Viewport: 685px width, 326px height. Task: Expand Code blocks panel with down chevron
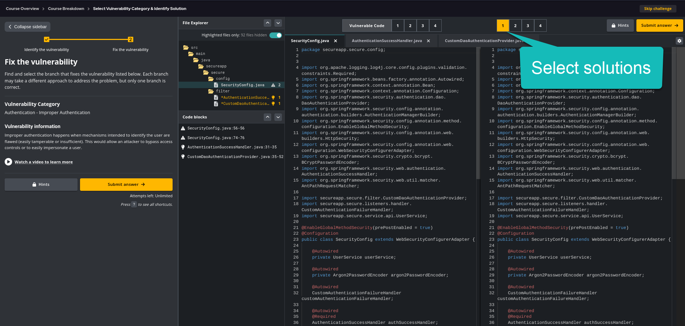pyautogui.click(x=278, y=117)
